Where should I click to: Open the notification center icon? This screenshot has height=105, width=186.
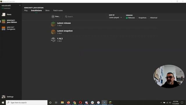182,102
